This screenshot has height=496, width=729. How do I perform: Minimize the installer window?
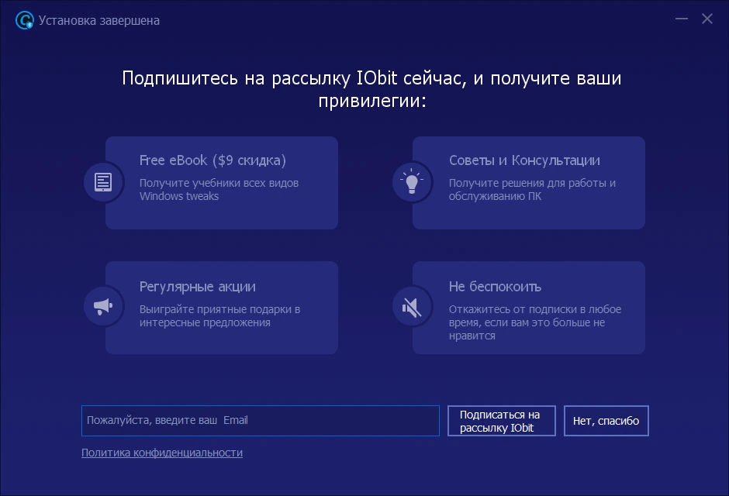click(x=682, y=19)
